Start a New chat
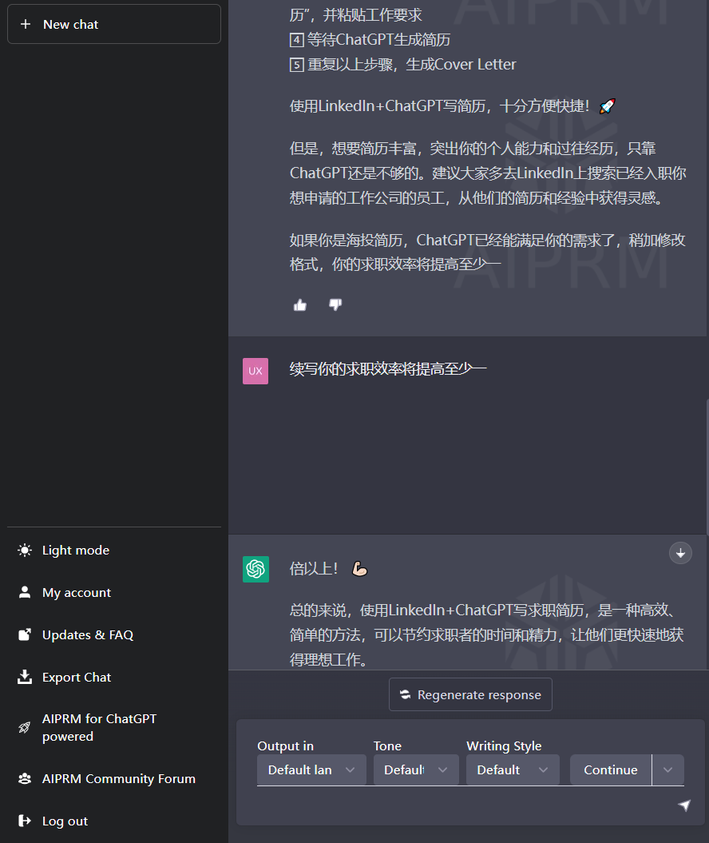Viewport: 709px width, 843px height. pyautogui.click(x=113, y=24)
